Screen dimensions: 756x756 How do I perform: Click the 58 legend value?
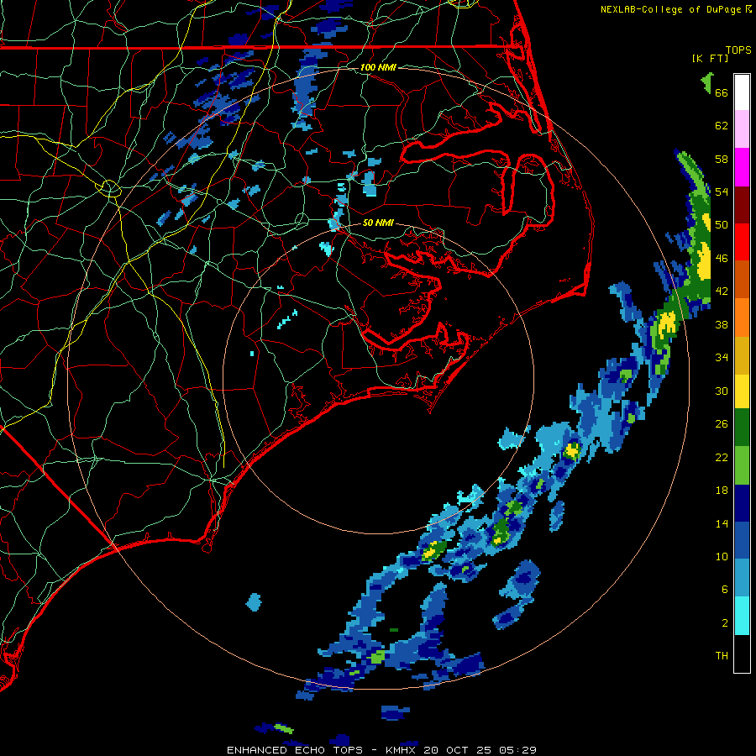pos(722,159)
